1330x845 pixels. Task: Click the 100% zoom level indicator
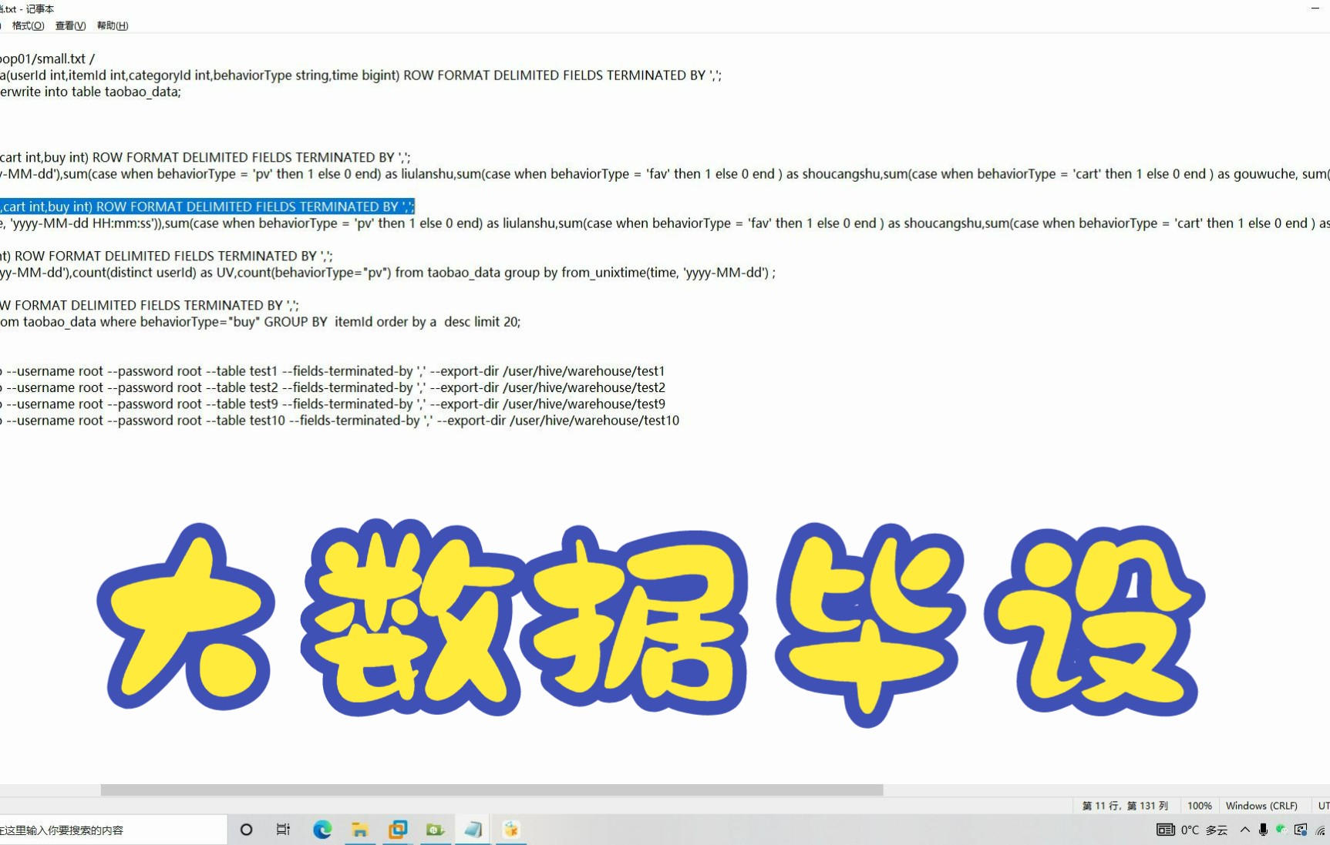coord(1200,805)
